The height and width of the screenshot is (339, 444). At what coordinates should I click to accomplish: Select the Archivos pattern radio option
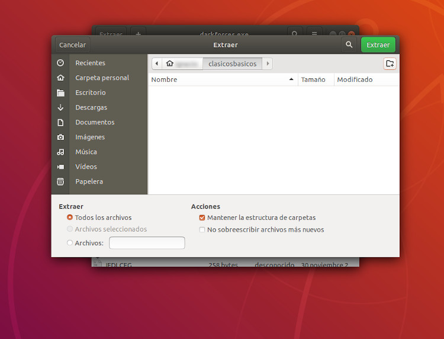point(70,242)
